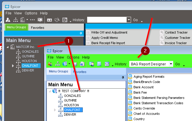The height and width of the screenshot is (121, 192).
Task: Select HOUSTON plant in white tree
Action: [71, 105]
